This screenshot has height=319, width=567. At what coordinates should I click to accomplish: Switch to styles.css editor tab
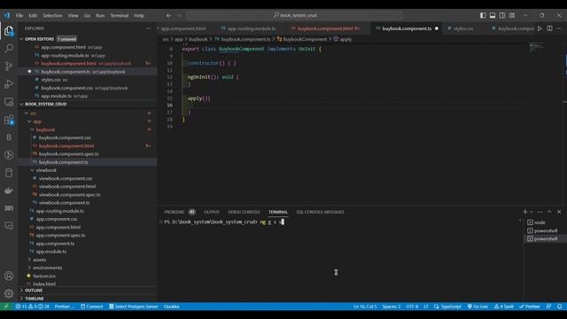pyautogui.click(x=463, y=28)
